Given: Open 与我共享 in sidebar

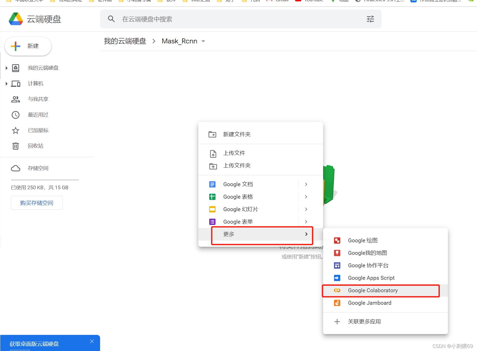Looking at the screenshot, I should pos(38,99).
